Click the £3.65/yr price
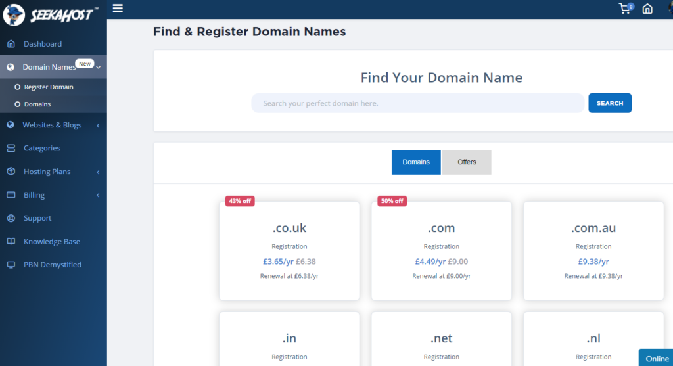The height and width of the screenshot is (366, 673). coord(278,262)
